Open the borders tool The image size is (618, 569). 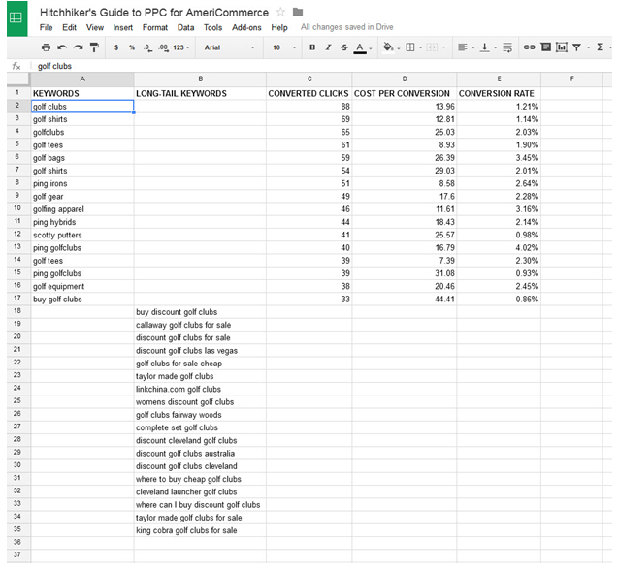point(409,47)
